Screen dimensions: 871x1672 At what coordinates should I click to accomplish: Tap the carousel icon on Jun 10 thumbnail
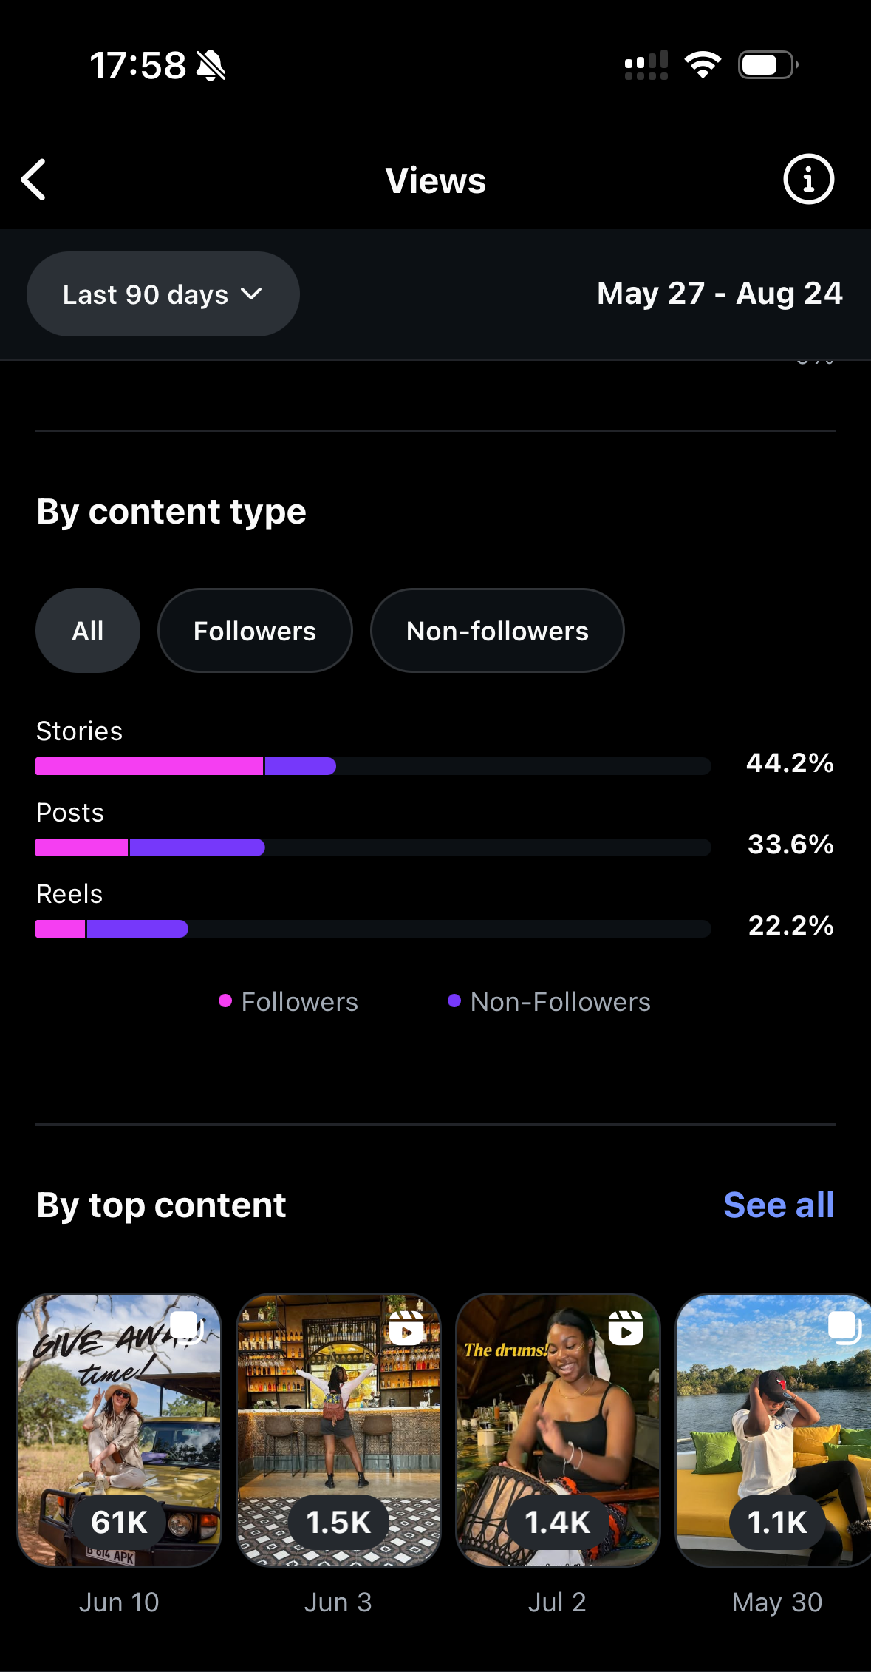point(186,1326)
